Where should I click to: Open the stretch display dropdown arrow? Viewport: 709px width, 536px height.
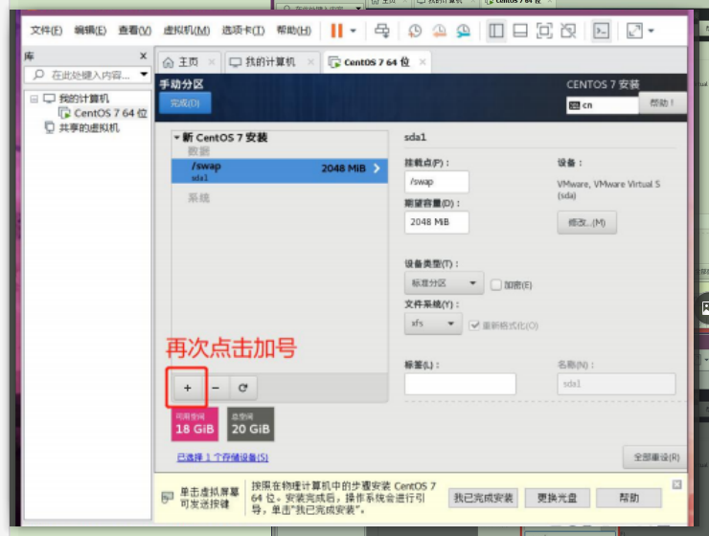652,31
